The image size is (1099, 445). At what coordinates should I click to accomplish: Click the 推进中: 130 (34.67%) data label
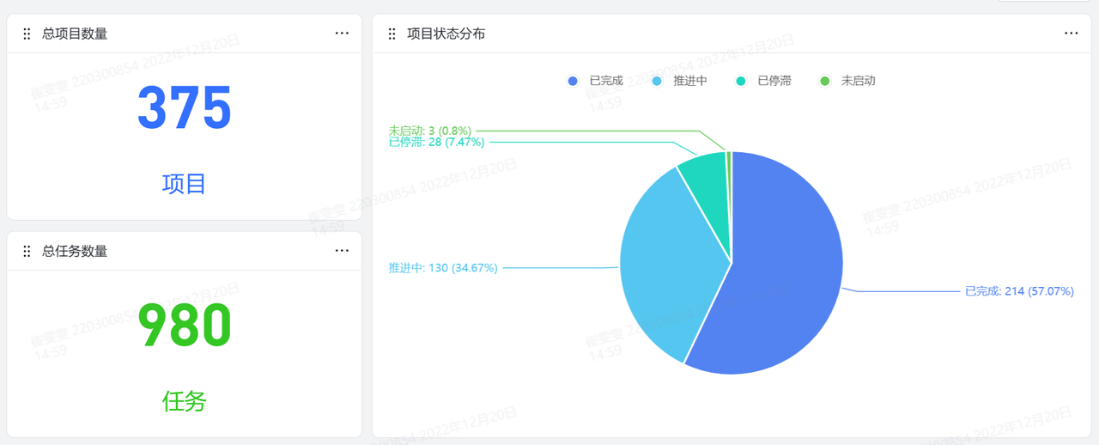(x=443, y=268)
